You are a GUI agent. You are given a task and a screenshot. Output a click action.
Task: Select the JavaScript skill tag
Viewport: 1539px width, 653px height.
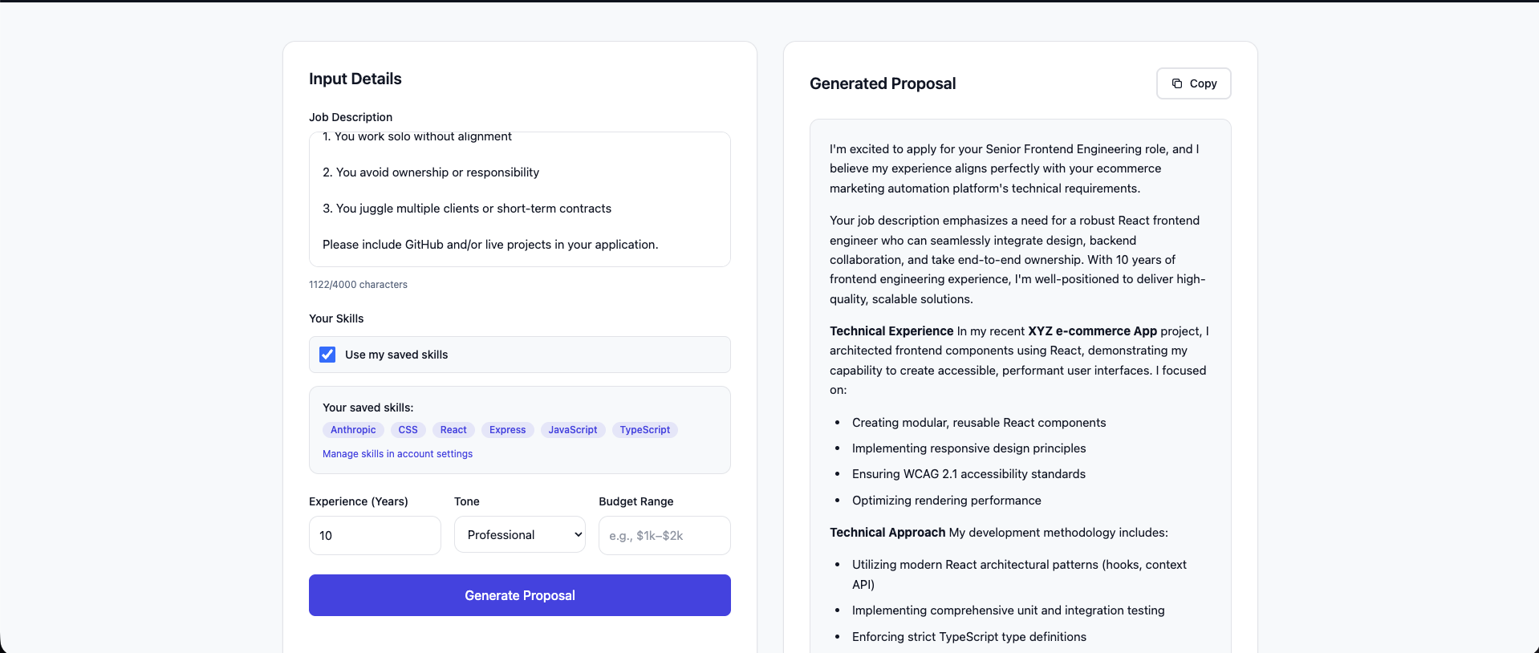[573, 430]
